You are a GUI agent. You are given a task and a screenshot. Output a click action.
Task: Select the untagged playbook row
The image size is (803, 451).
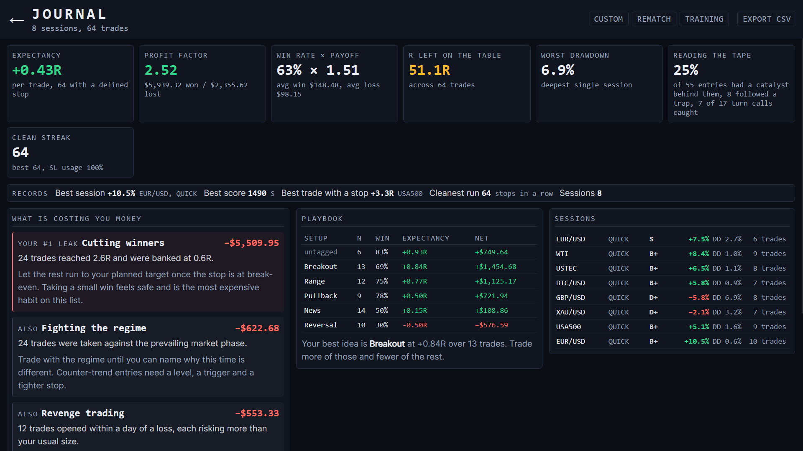419,252
